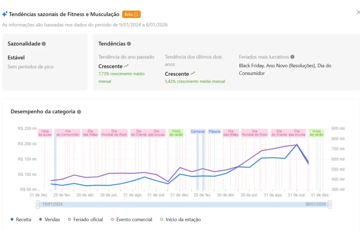Close the seasonal trends panel
This screenshot has width=360, height=231.
tap(358, 12)
